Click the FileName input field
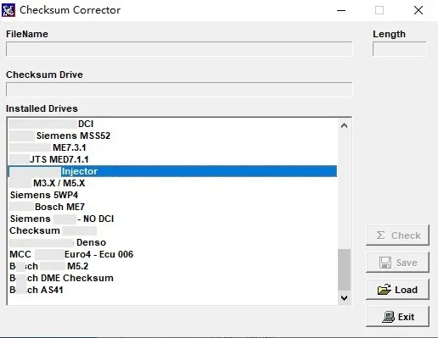Image resolution: width=438 pixels, height=338 pixels. click(179, 49)
